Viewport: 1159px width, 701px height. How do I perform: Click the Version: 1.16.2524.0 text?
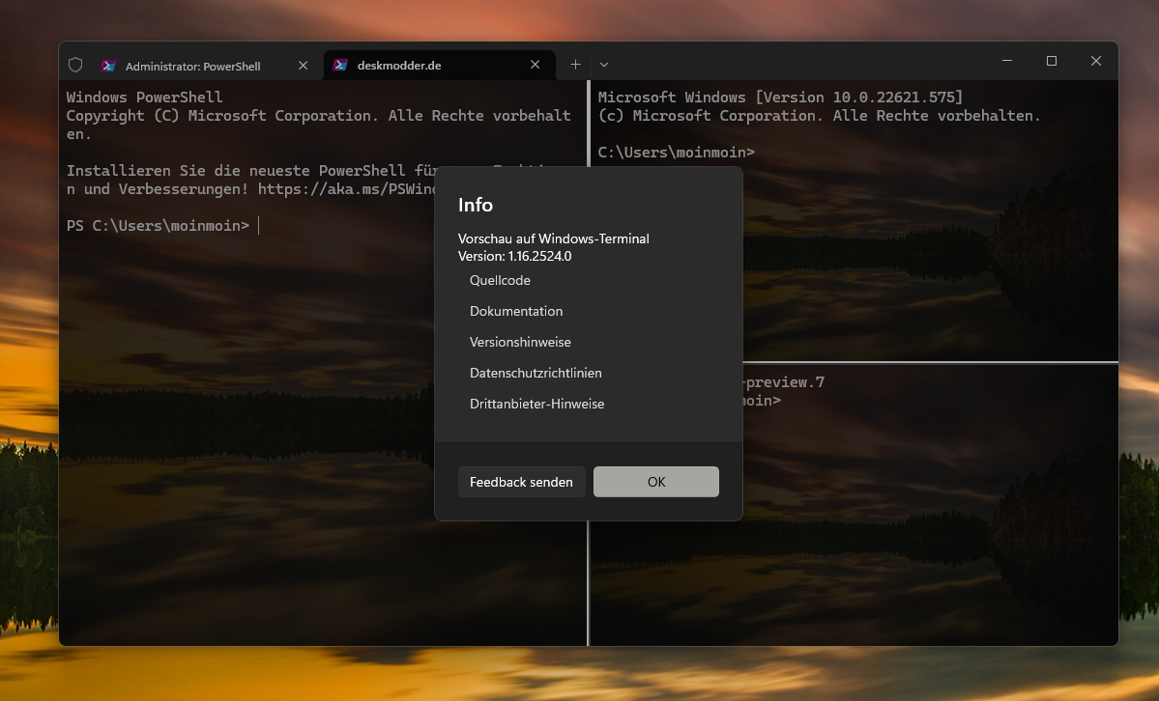pos(514,256)
